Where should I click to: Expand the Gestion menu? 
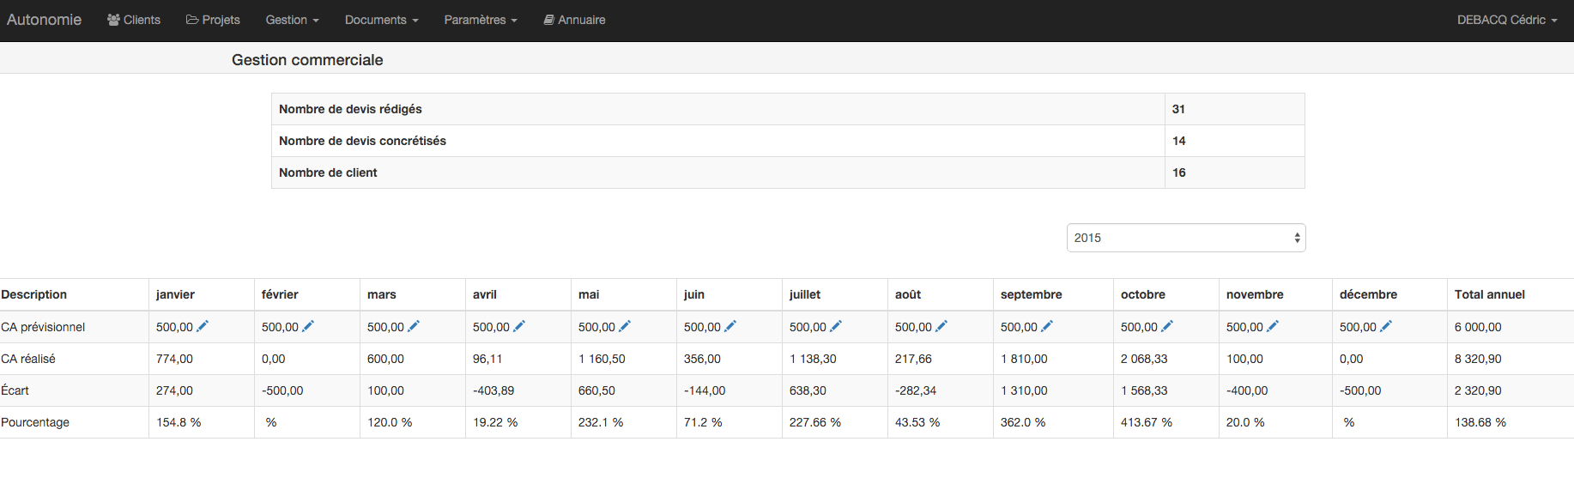coord(292,20)
